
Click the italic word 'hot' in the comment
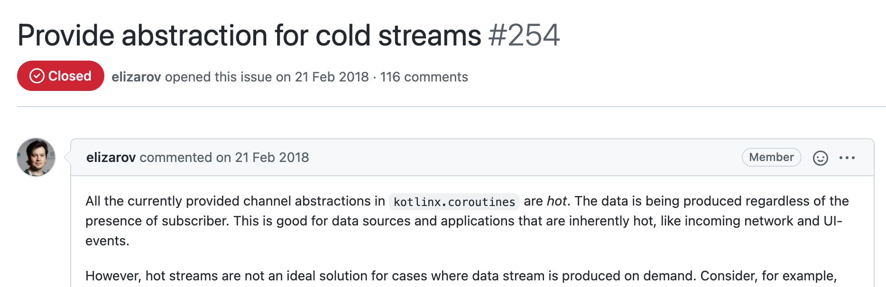click(x=557, y=201)
